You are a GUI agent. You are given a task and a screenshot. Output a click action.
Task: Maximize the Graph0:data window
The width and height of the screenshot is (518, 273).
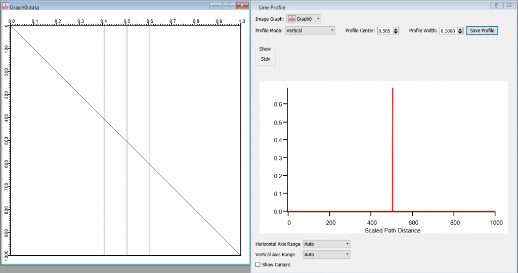[x=229, y=5]
